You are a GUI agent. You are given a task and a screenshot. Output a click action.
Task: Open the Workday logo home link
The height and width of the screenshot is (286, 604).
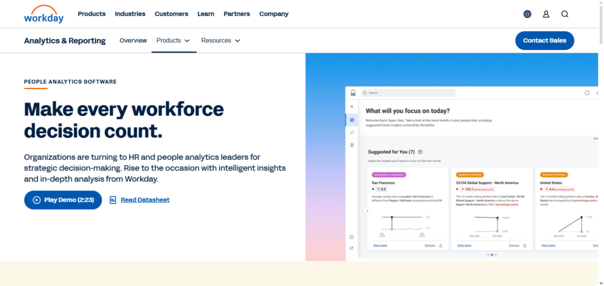pos(44,14)
